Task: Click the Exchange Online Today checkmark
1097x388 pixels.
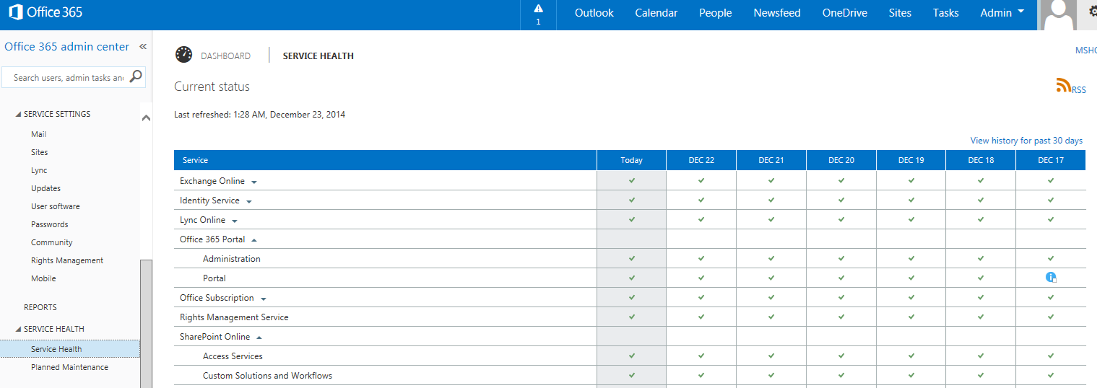Action: [632, 180]
